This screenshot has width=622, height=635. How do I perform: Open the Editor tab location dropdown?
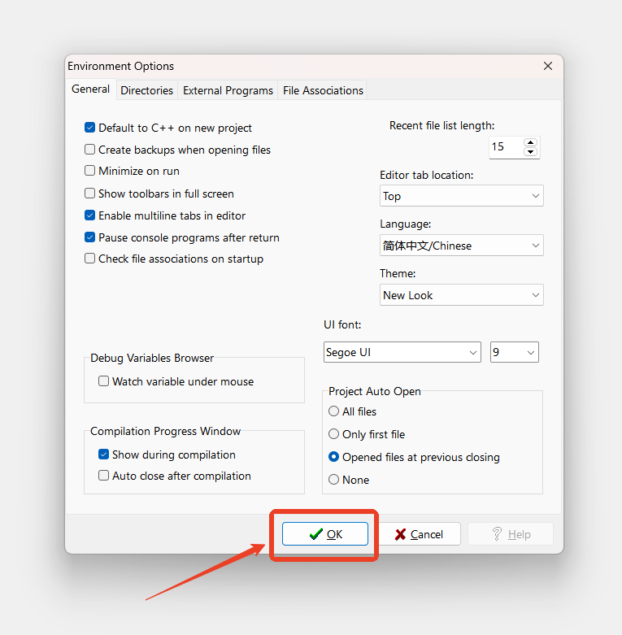462,196
